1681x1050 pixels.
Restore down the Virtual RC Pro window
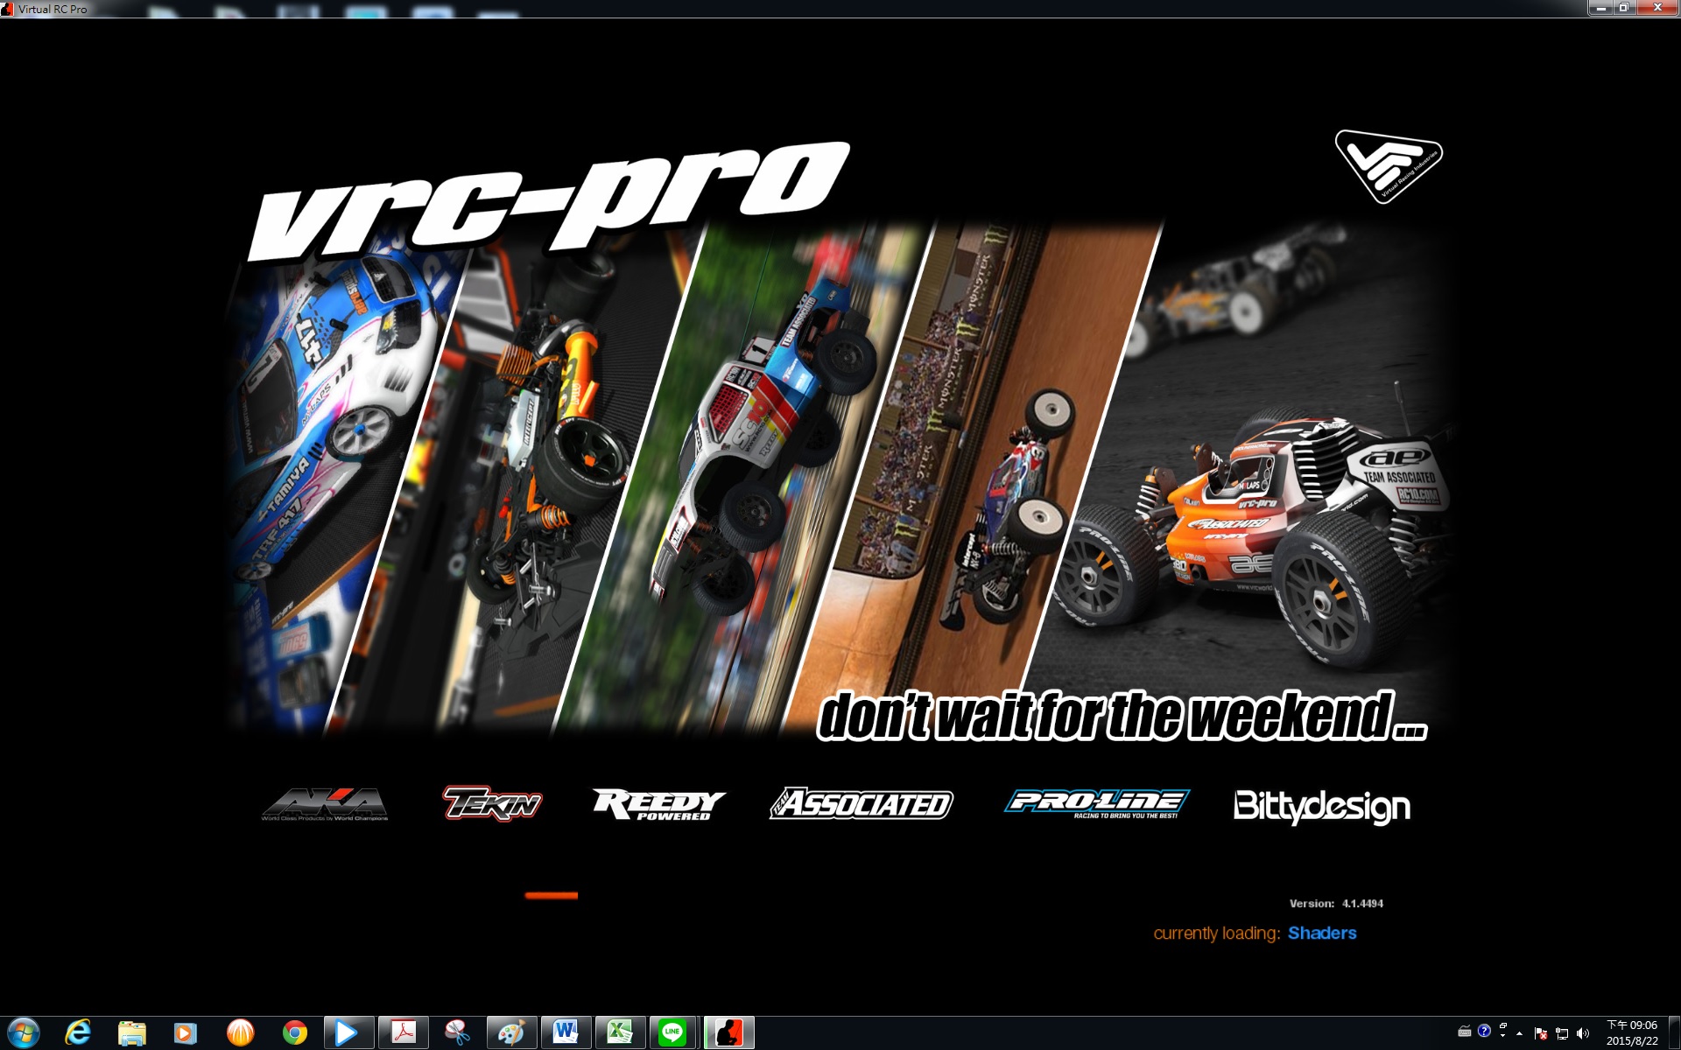coord(1623,8)
